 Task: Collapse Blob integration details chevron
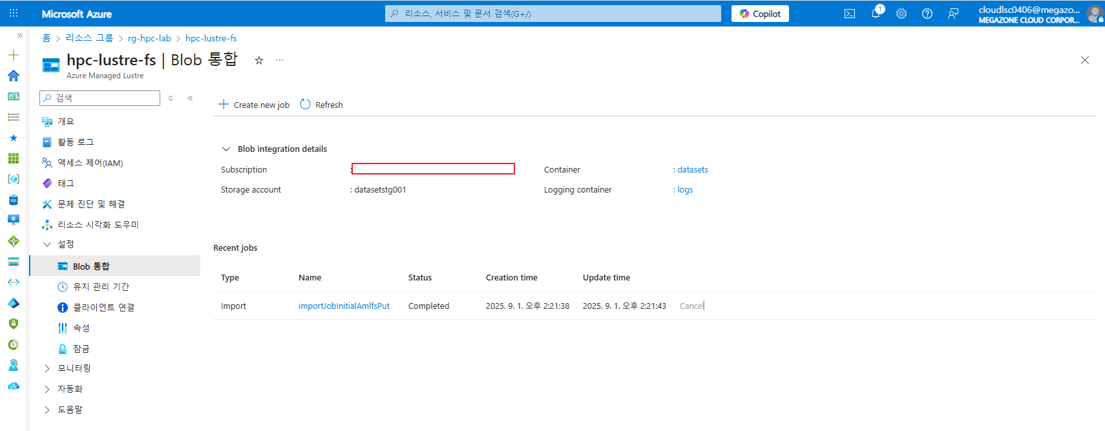tap(226, 149)
